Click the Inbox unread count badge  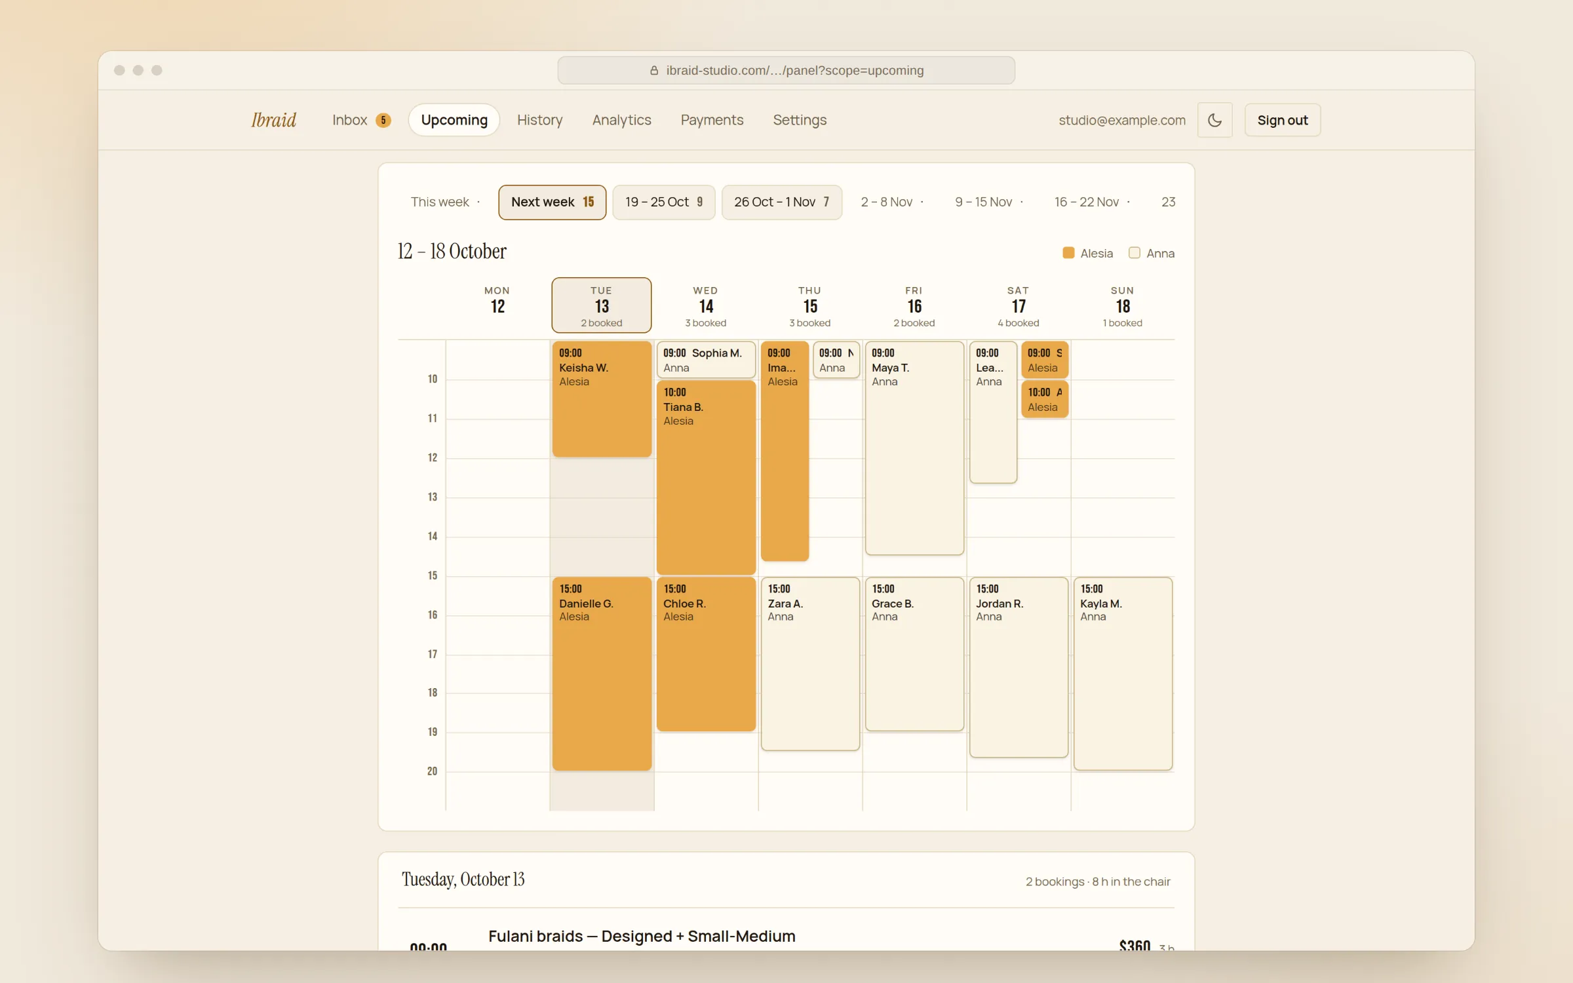pos(383,120)
